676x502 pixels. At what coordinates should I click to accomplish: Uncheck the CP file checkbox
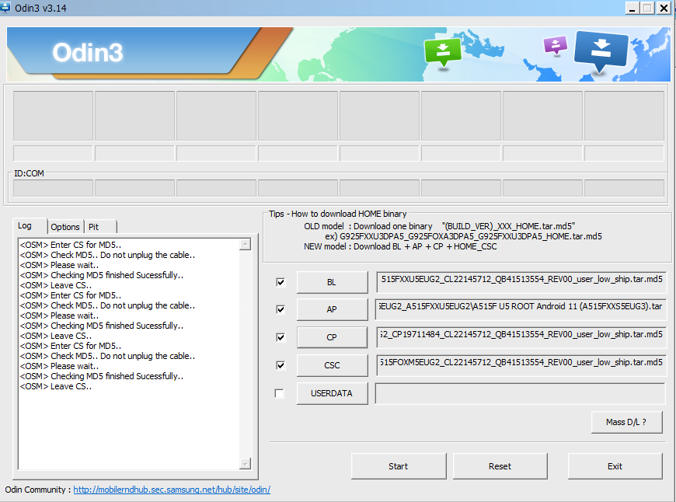[x=281, y=337]
